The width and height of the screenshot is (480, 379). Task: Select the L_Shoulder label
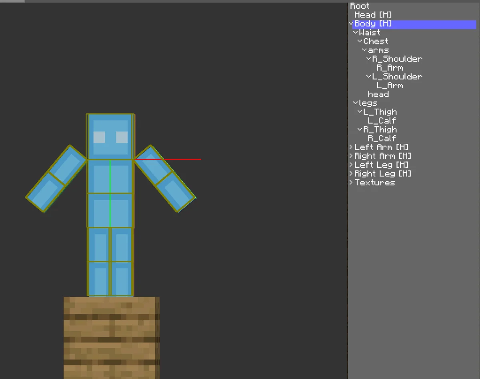click(397, 77)
